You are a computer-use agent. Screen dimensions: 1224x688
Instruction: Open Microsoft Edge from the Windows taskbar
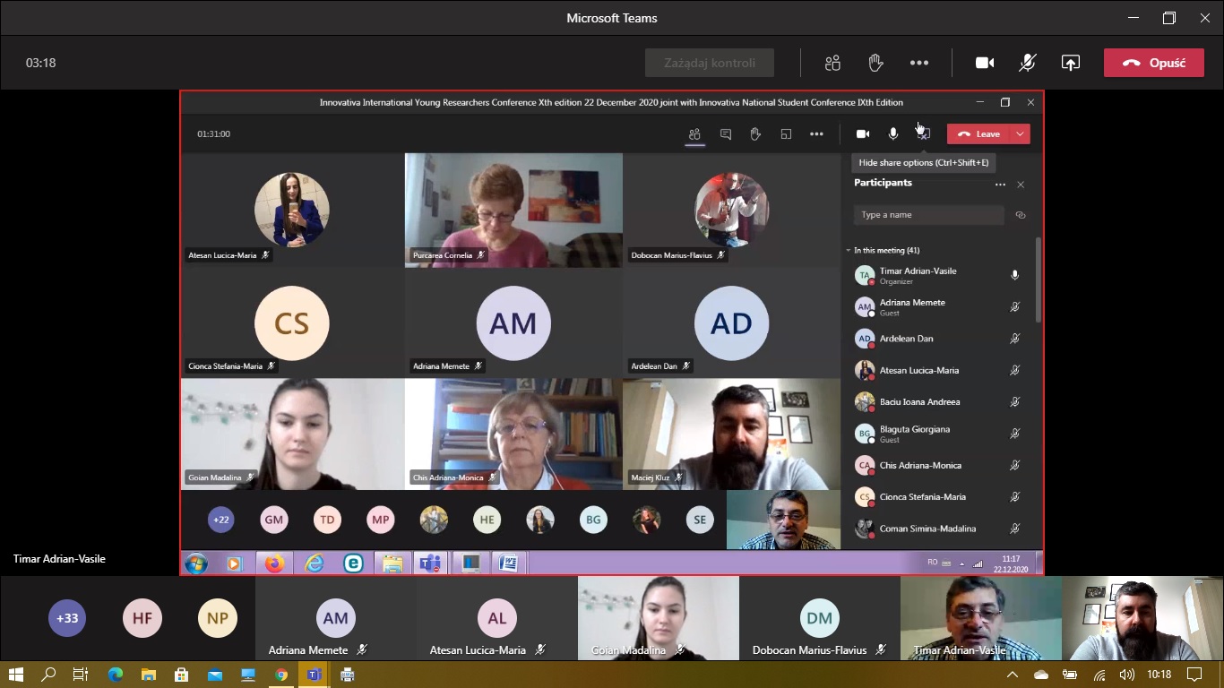coord(116,675)
